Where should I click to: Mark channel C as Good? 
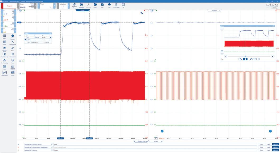pyautogui.click(x=262, y=150)
